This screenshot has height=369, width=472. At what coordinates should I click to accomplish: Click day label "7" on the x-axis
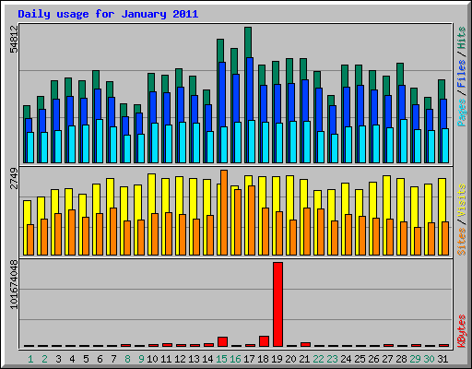(x=113, y=359)
